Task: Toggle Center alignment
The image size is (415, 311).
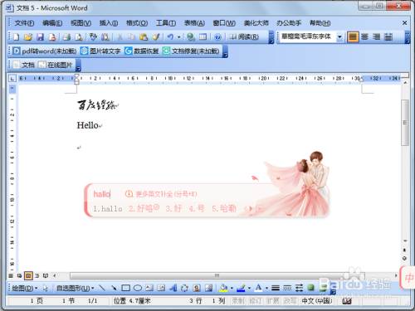Action: click(364, 36)
